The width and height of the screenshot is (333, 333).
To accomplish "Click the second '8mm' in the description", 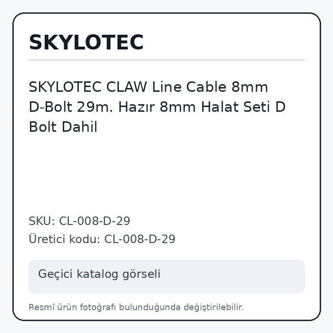I will 177,107.
